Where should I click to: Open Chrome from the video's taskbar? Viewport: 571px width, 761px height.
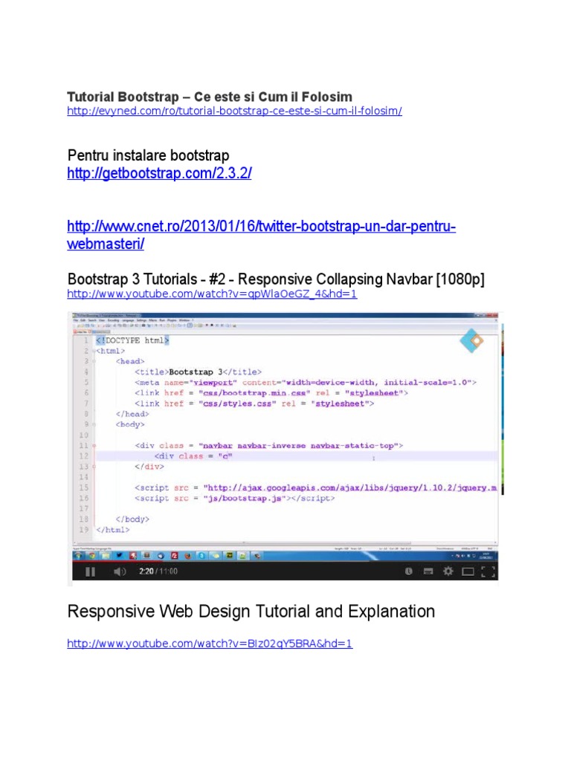point(91,555)
